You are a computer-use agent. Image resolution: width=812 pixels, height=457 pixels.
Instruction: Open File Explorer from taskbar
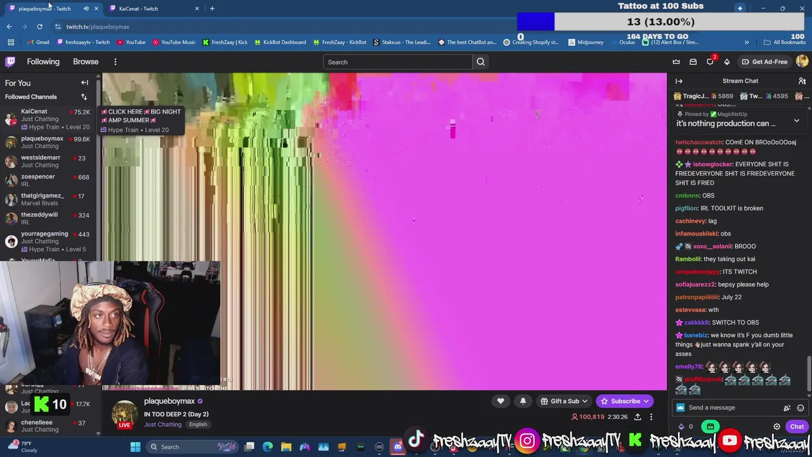pos(286,447)
